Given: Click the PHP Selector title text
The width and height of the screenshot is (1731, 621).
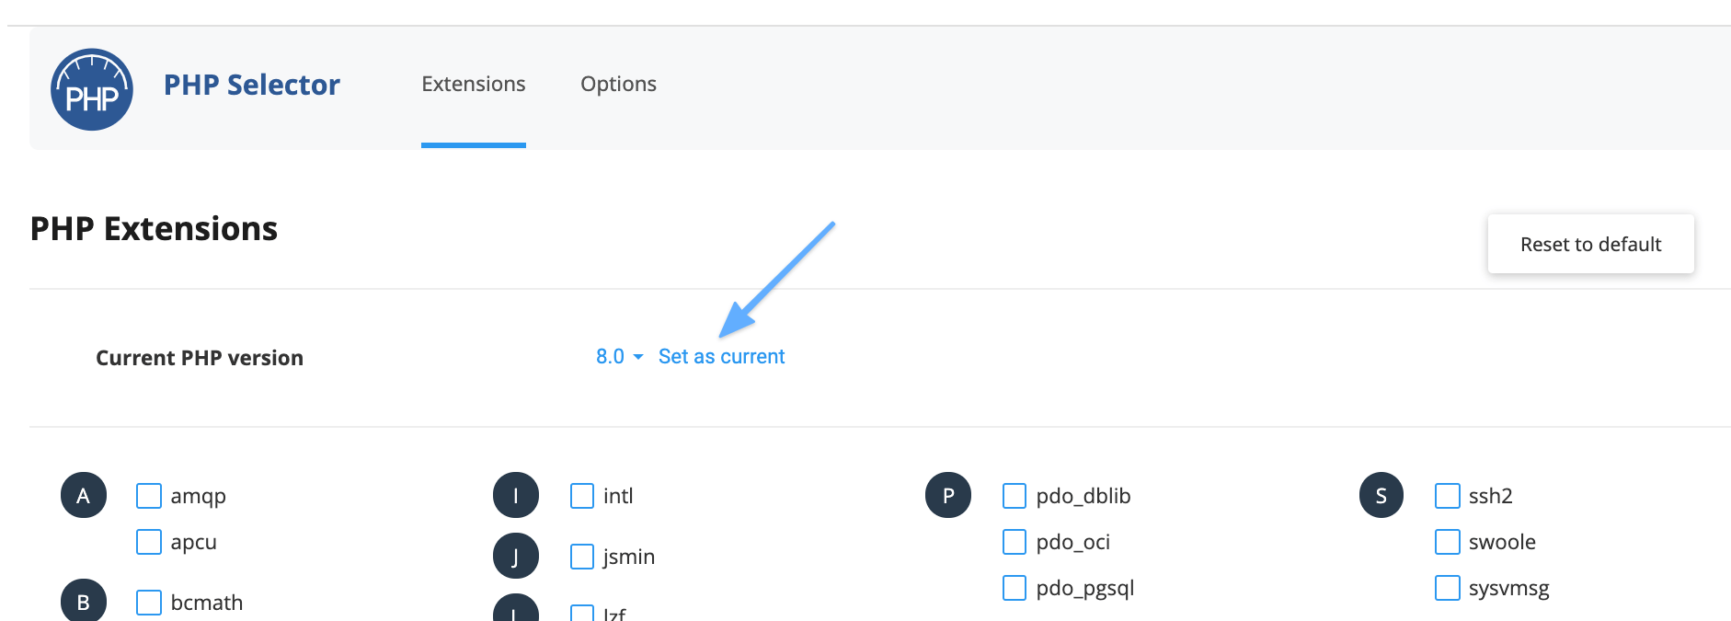Looking at the screenshot, I should coord(252,85).
